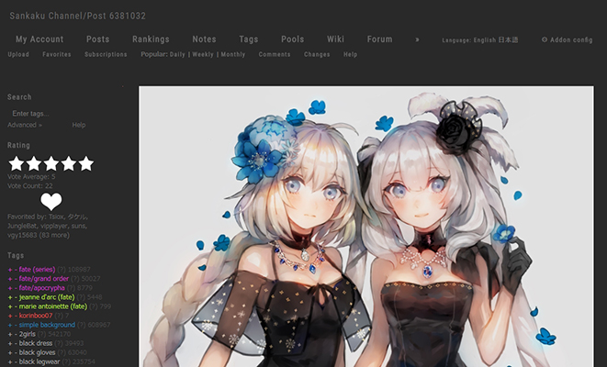Screen dimensions: 607x367
Task: Open the korinboo07 artist tag
Action: pos(36,316)
